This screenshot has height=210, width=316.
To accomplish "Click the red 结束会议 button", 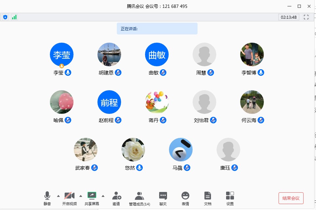I will point(291,198).
